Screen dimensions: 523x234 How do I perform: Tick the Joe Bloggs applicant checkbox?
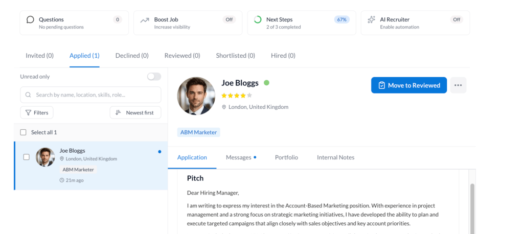pos(27,157)
